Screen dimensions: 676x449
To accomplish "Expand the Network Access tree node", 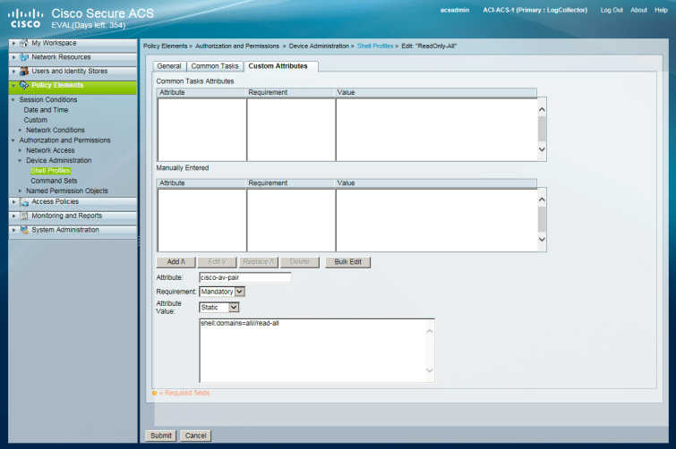I will pos(20,150).
